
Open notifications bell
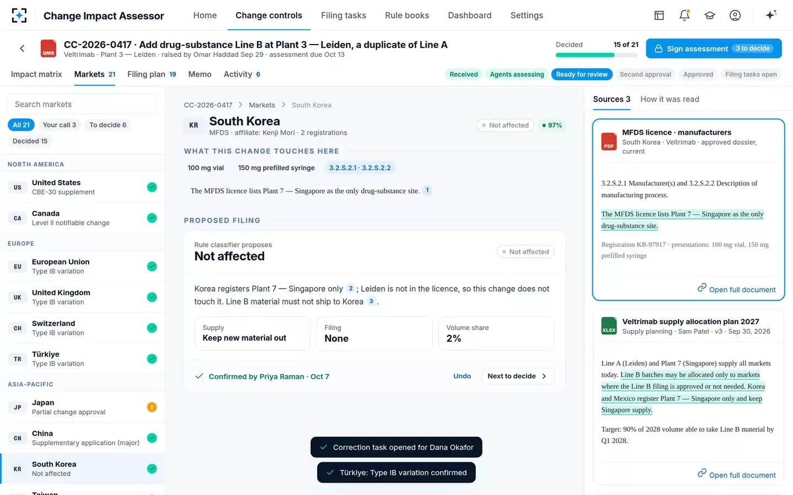685,15
